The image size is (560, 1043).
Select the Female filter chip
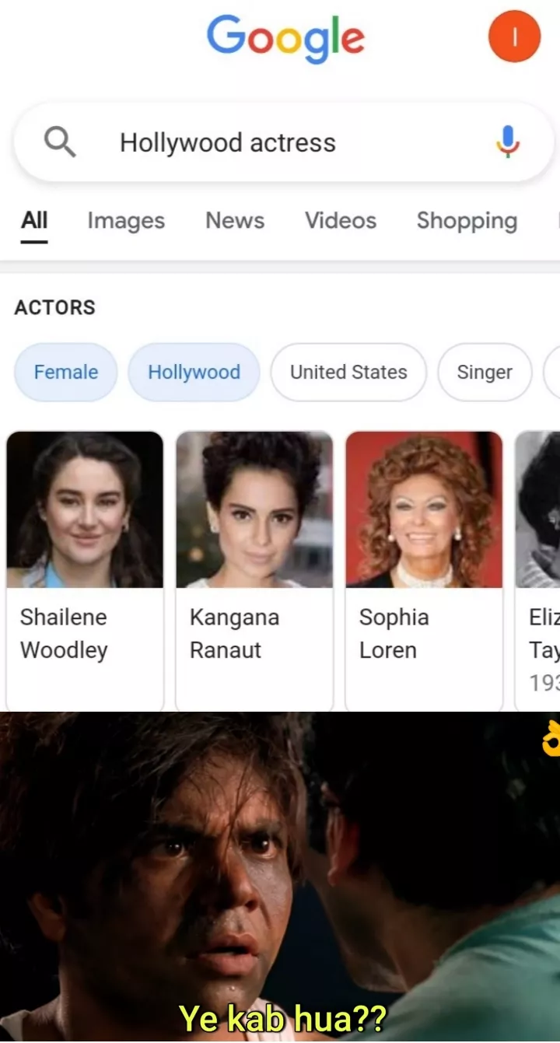click(65, 372)
